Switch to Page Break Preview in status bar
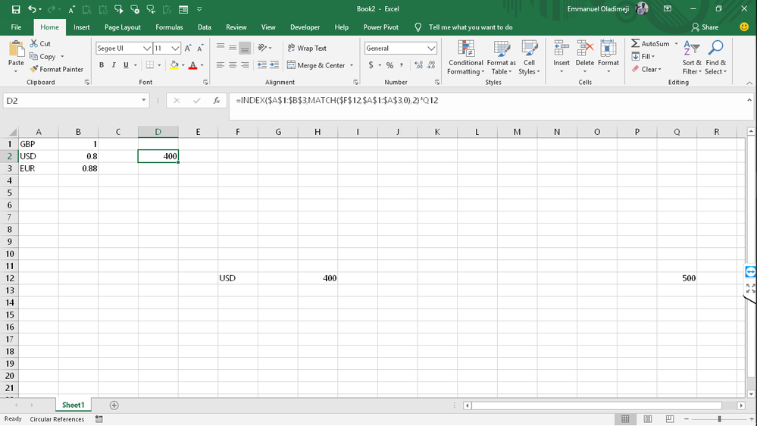 pos(670,418)
